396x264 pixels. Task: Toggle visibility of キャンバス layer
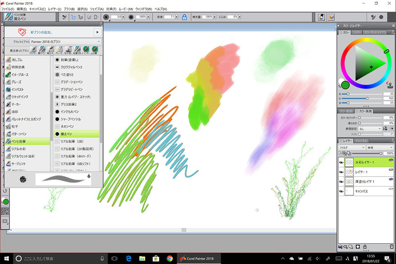pyautogui.click(x=341, y=191)
